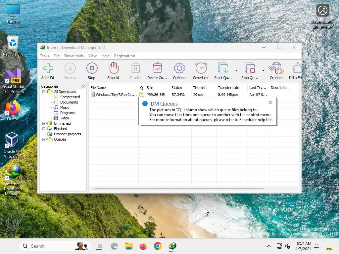This screenshot has width=339, height=254.
Task: Open Oracle VM VirtualBox desktop shortcut
Action: (x=13, y=146)
